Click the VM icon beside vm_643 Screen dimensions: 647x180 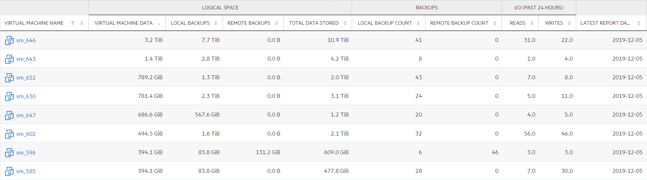9,59
